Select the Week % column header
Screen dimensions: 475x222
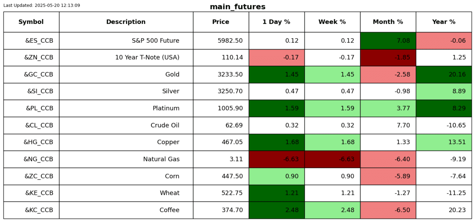(332, 22)
